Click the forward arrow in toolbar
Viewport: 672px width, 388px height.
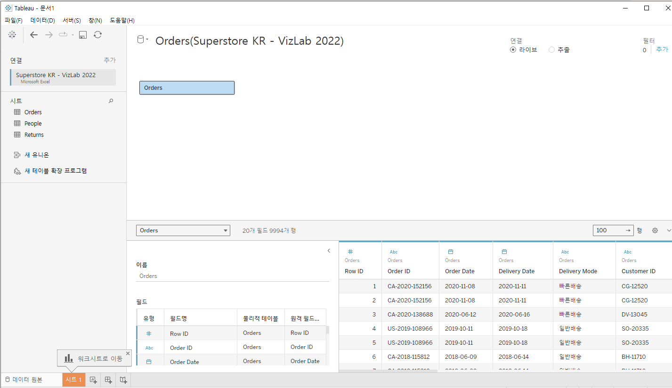49,35
